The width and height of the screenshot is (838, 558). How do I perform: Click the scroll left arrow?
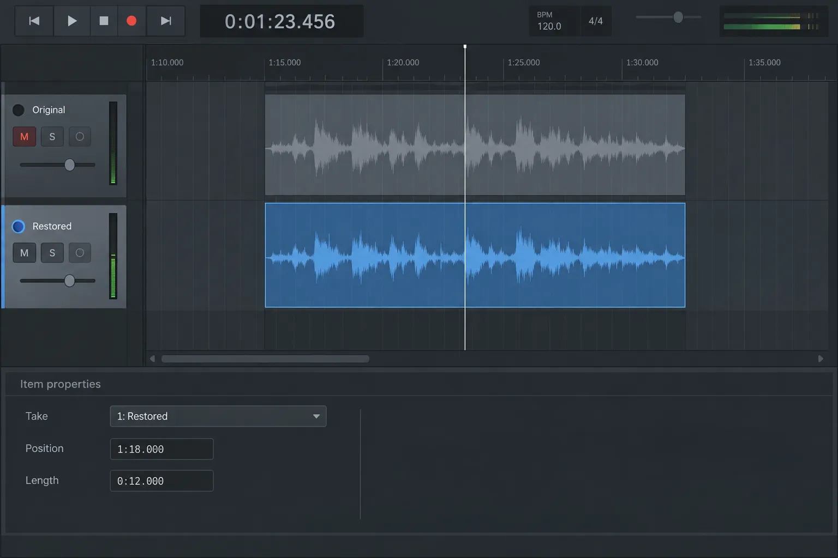[153, 359]
